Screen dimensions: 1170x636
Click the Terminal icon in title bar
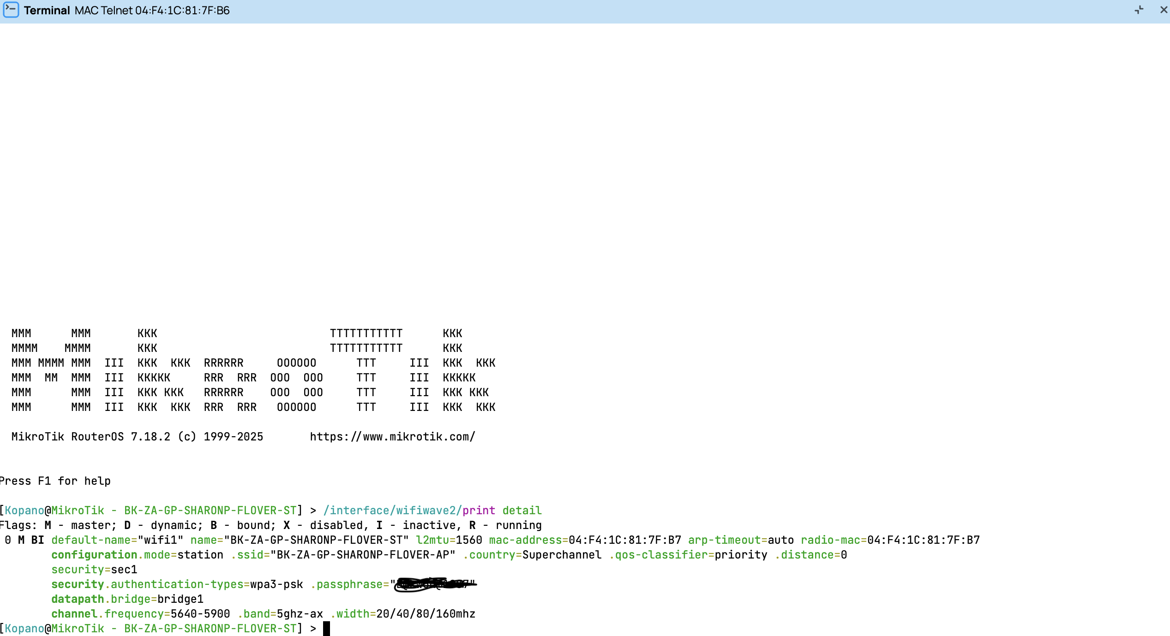point(11,10)
